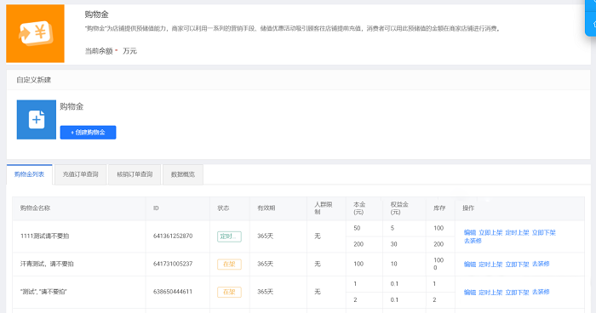
Task: Click the 定时 status tag in first row
Action: tap(229, 236)
